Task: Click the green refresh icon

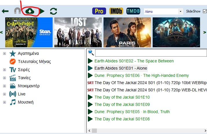Action: [53, 11]
